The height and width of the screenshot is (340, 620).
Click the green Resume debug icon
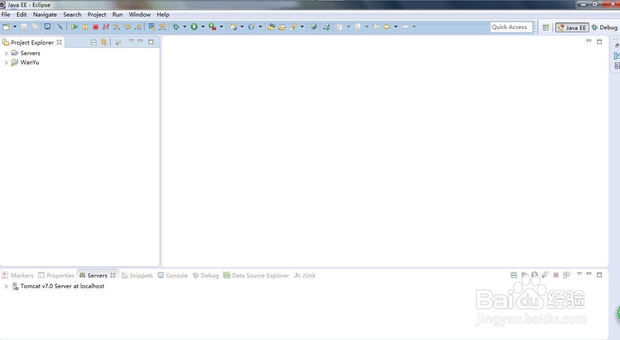pyautogui.click(x=74, y=27)
